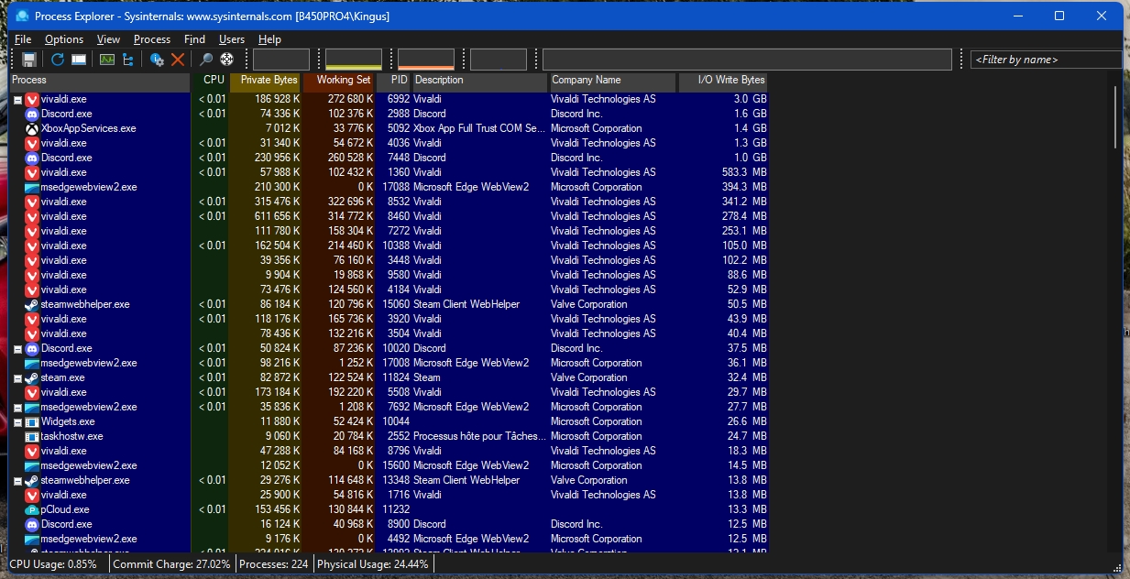Open process properties gear icon

click(x=157, y=60)
